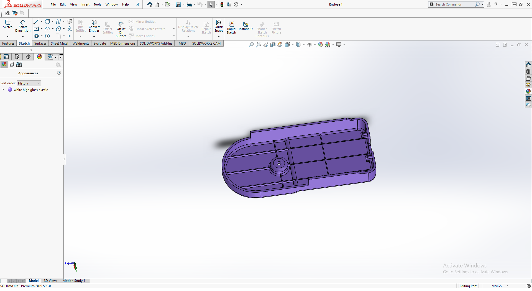The image size is (532, 291).
Task: Choose the sketch Text tool
Action: pyautogui.click(x=70, y=29)
